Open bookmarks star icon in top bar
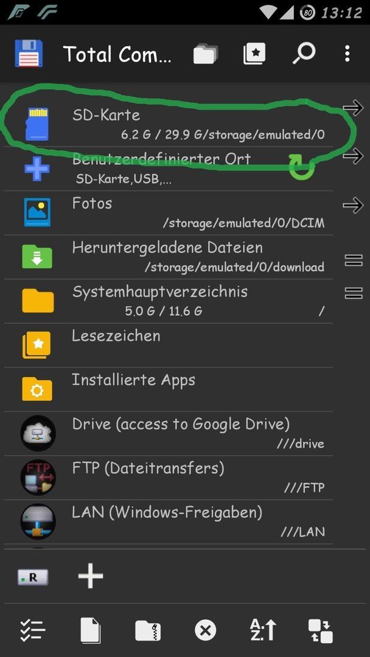The width and height of the screenshot is (370, 657). click(x=254, y=54)
